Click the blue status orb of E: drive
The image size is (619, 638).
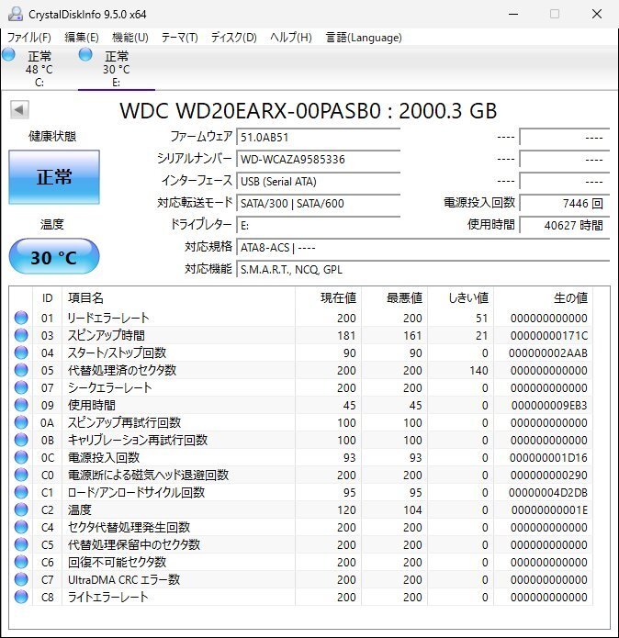(x=85, y=54)
